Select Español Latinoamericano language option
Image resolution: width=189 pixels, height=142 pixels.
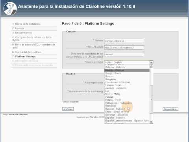click(x=127, y=121)
